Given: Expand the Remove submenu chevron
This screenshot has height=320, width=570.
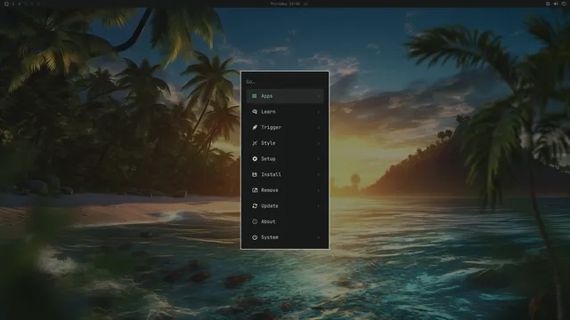Looking at the screenshot, I should click(319, 190).
